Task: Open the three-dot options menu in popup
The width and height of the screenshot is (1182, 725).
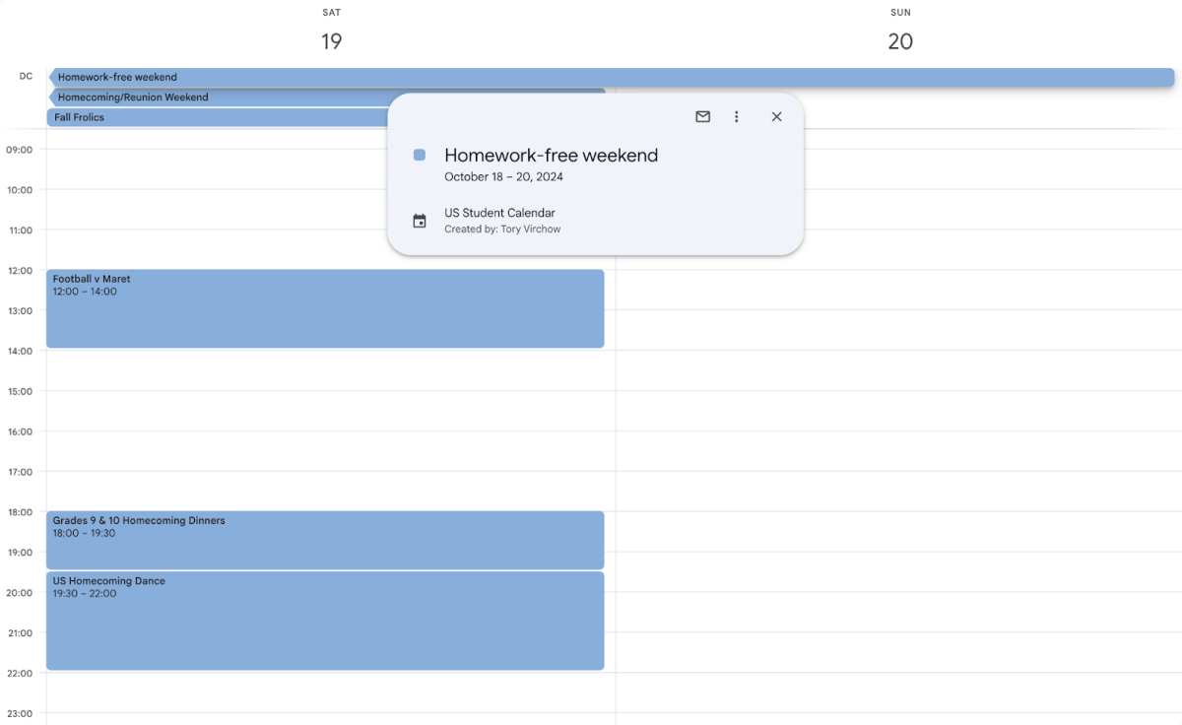Action: click(736, 116)
